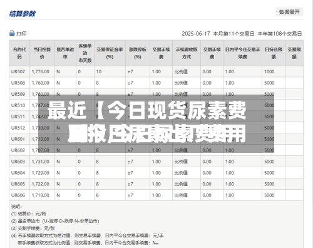Click settlement price 1,722.00
The height and width of the screenshot is (248, 313).
41,184
